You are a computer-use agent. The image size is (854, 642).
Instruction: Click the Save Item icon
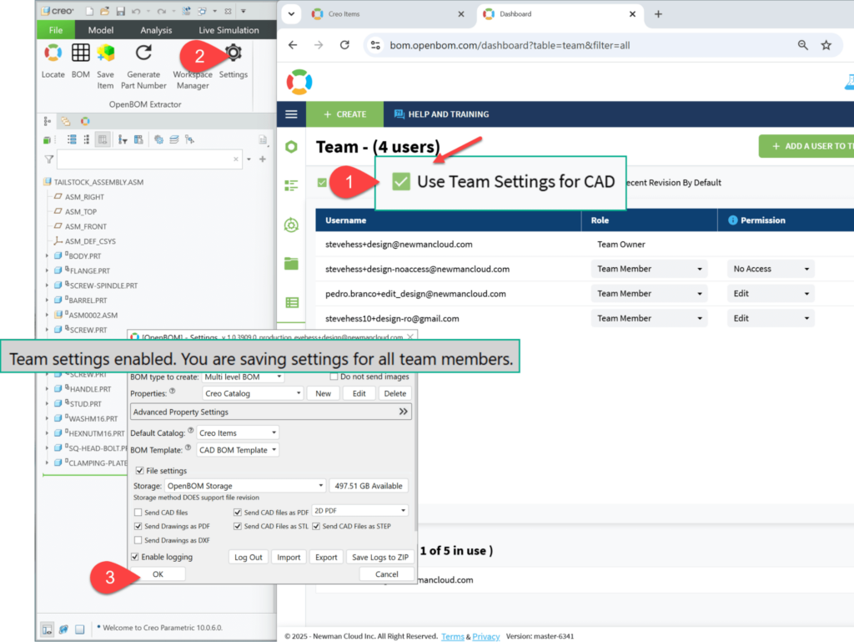[106, 53]
